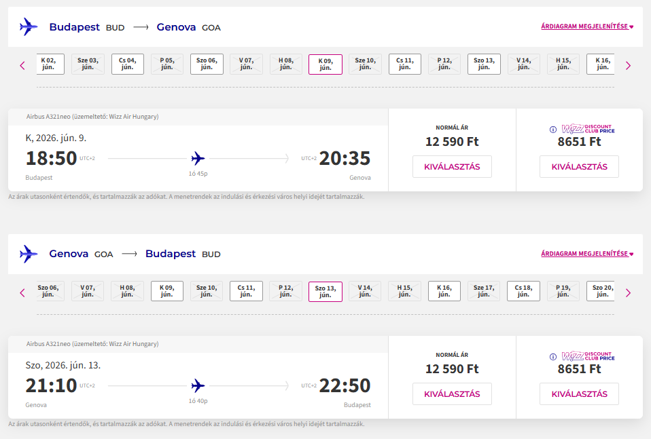The height and width of the screenshot is (439, 651).
Task: Choose return normal price Kiválasztás button
Action: coord(452,394)
